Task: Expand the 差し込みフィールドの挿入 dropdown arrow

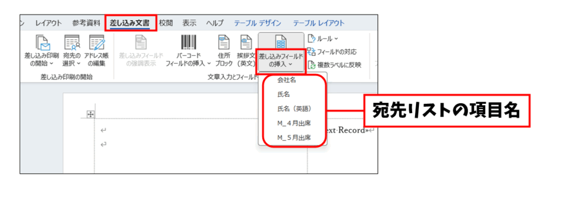Action: point(290,65)
